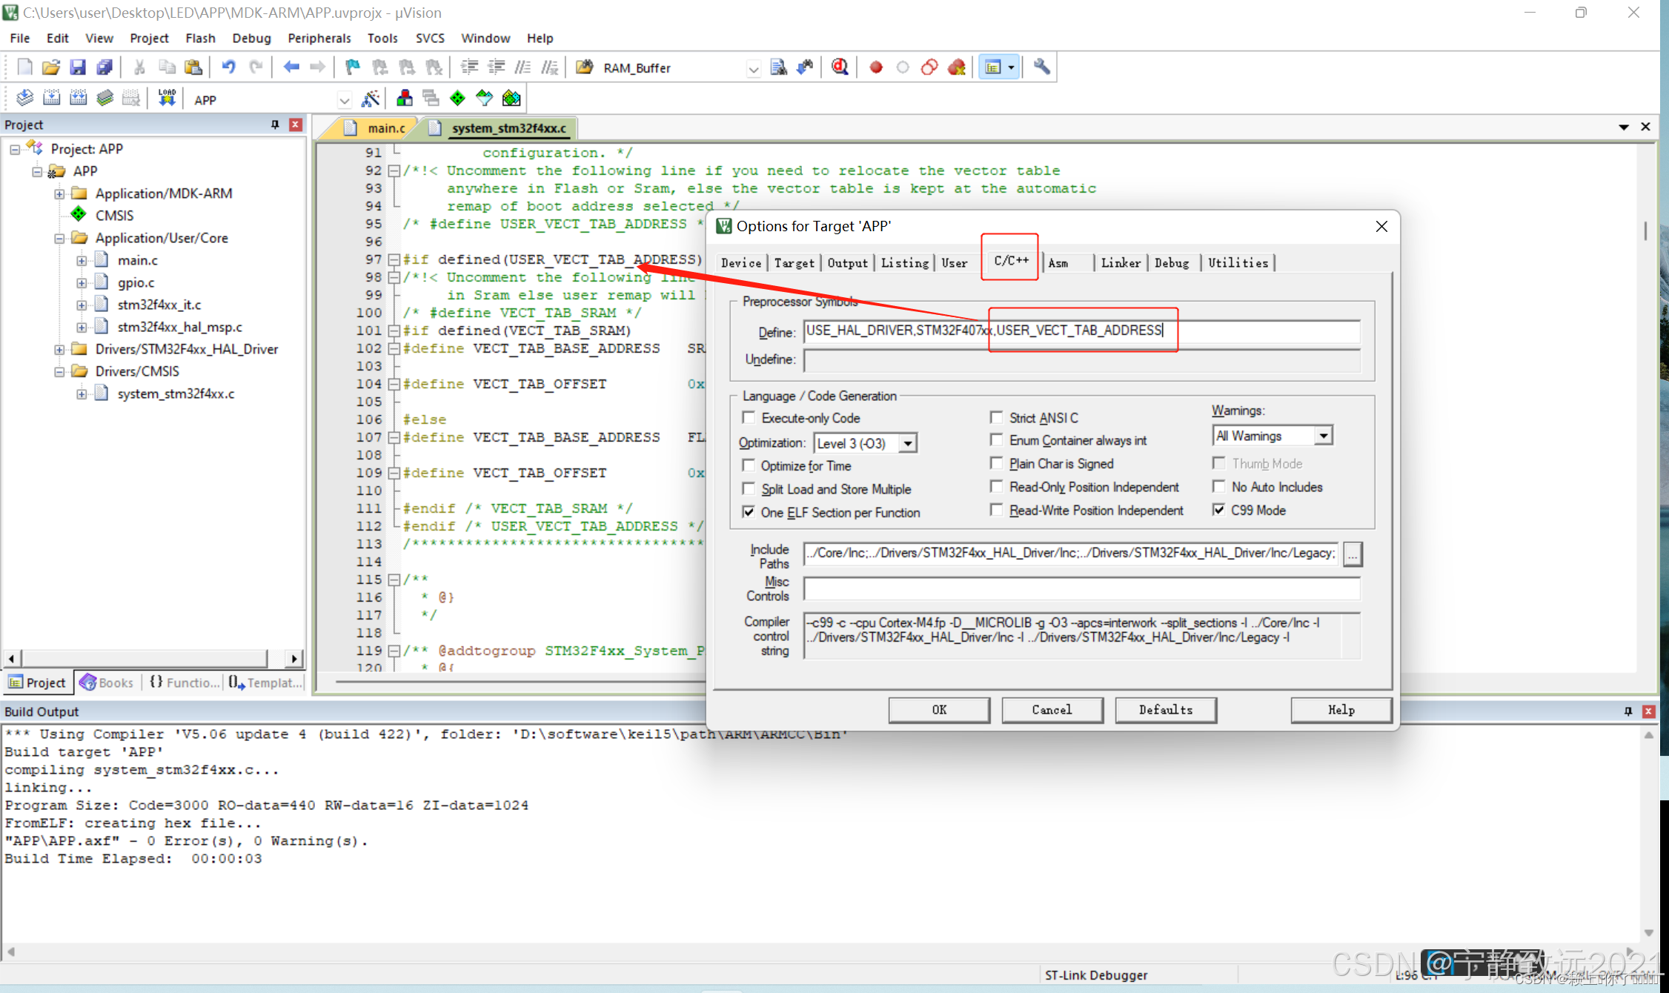The image size is (1669, 993).
Task: Open the window layout icon in the toolbar
Action: click(993, 67)
